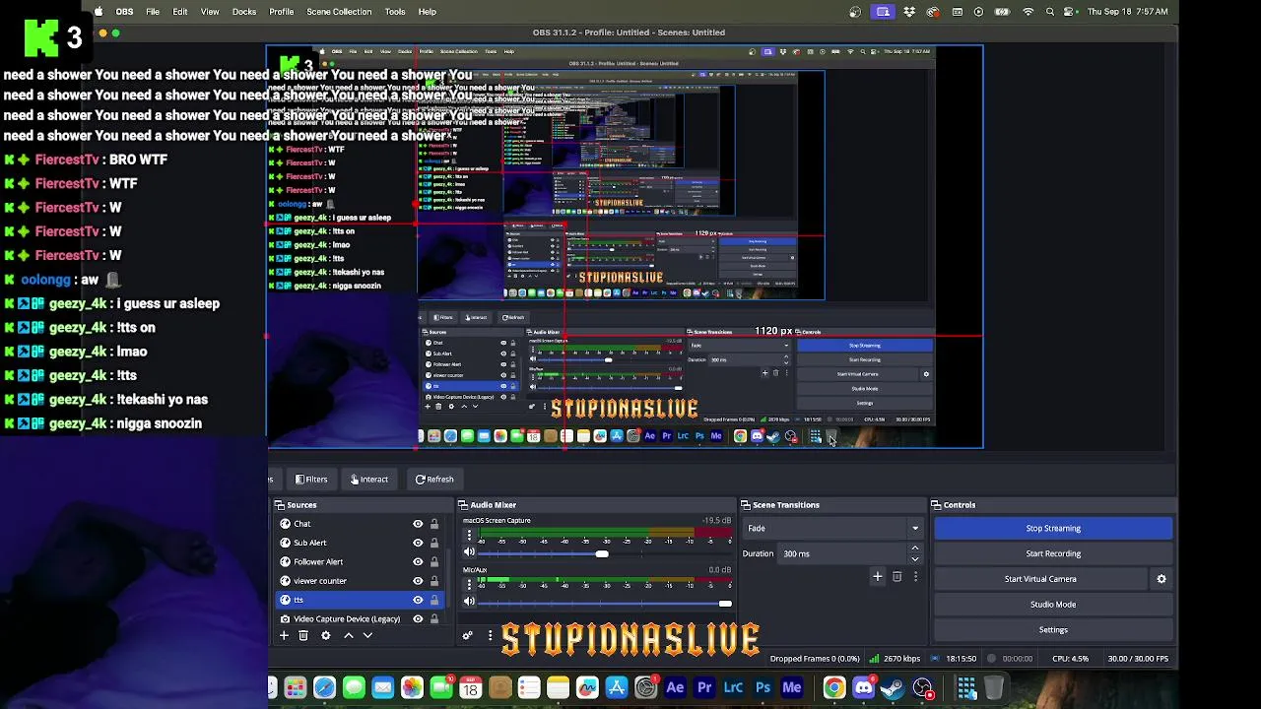Viewport: 1261px width, 709px height.
Task: Open virtual camera configuration gear
Action: point(1161,579)
